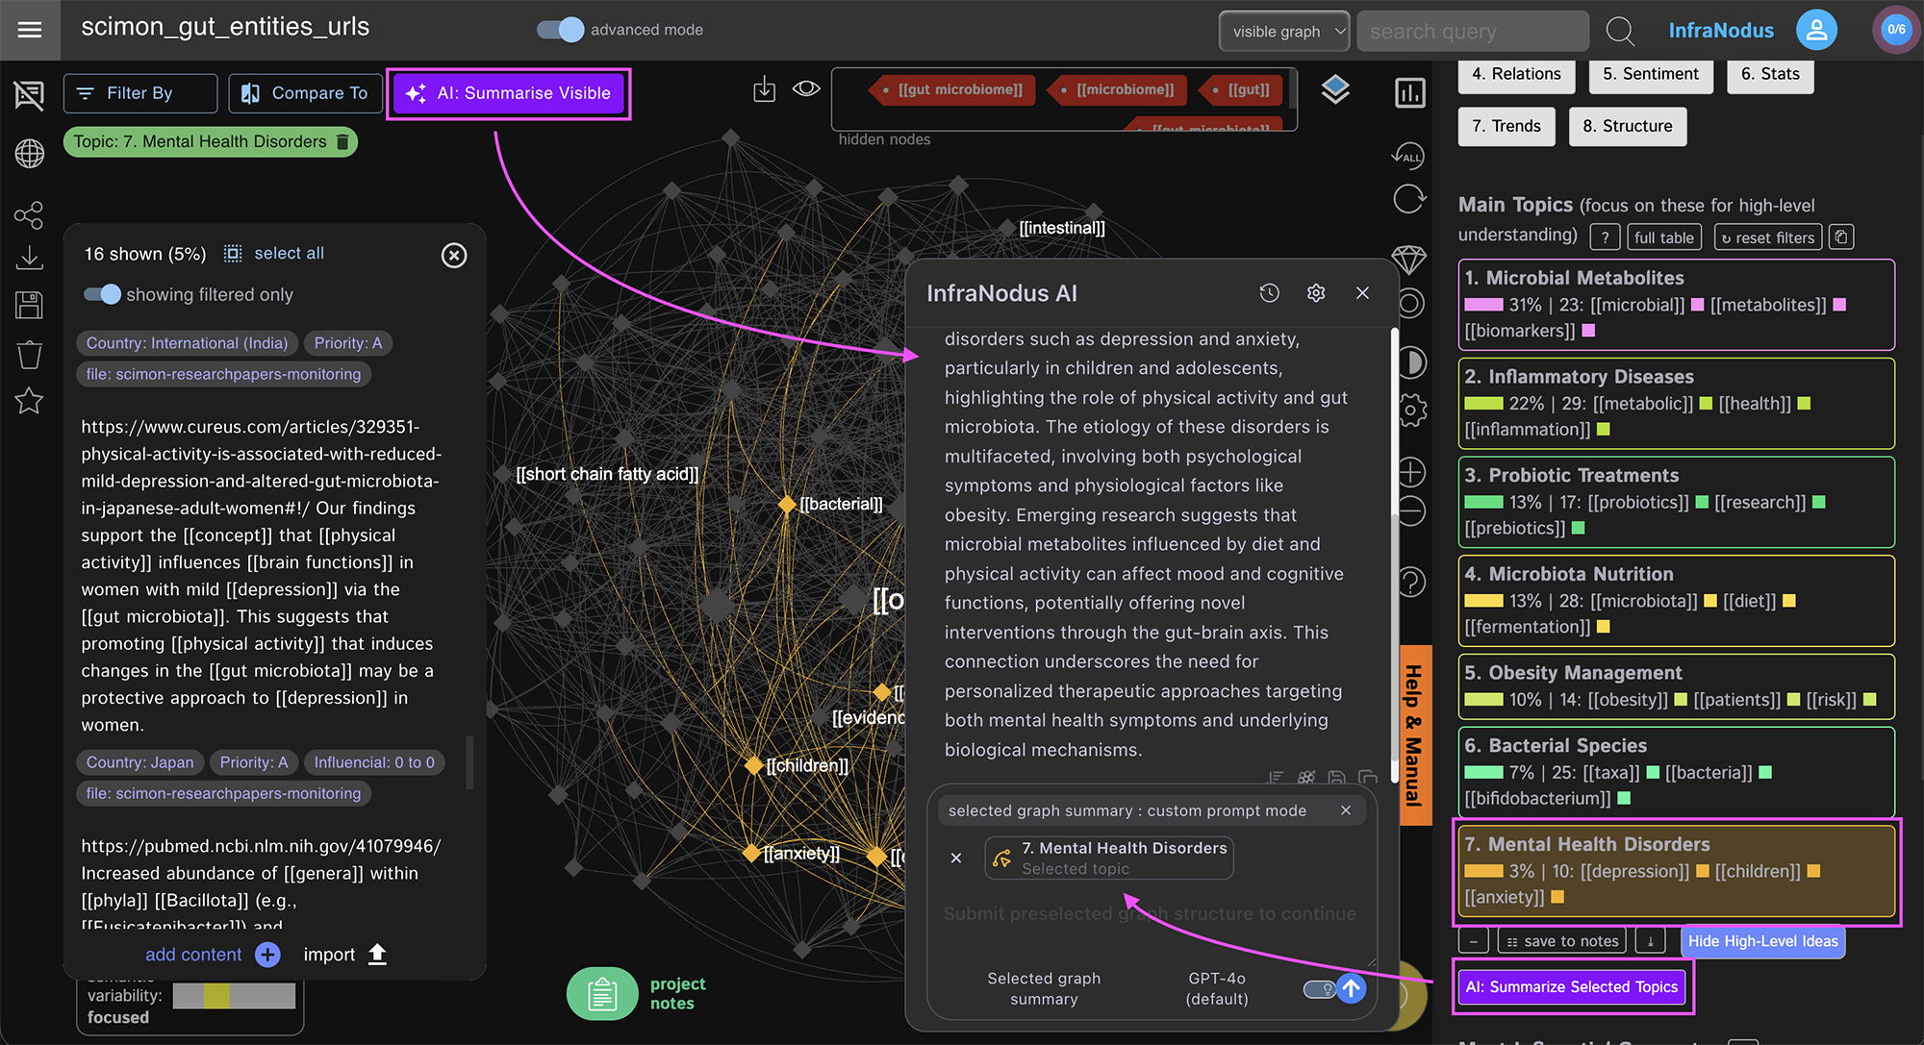The width and height of the screenshot is (1924, 1045).
Task: Open the Help & Manual side tab
Action: click(1414, 735)
